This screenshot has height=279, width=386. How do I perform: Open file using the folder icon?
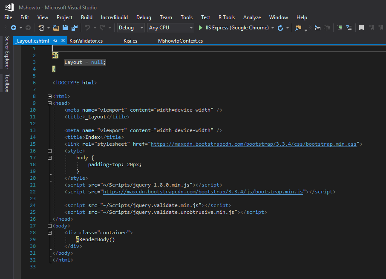click(x=56, y=28)
